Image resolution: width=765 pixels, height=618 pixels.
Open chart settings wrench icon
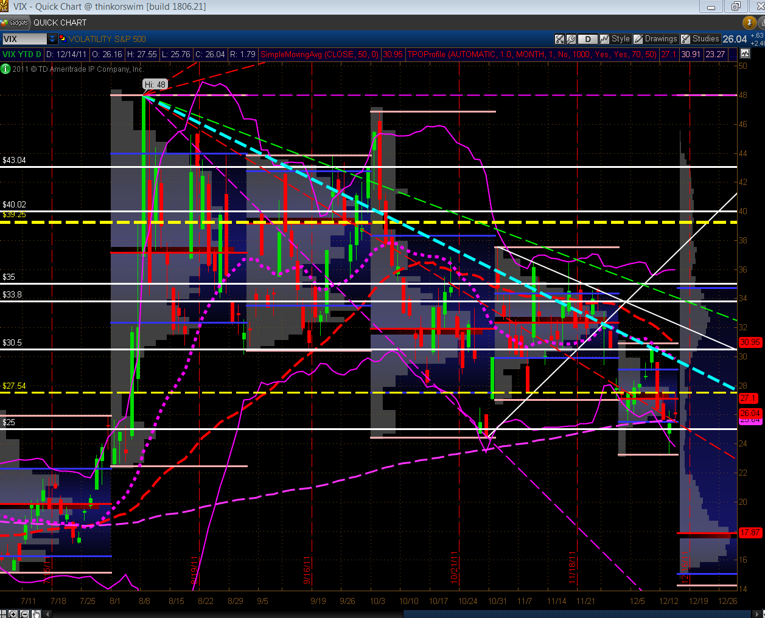tap(571, 39)
